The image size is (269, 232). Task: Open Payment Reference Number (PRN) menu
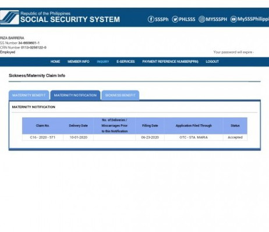[170, 61]
